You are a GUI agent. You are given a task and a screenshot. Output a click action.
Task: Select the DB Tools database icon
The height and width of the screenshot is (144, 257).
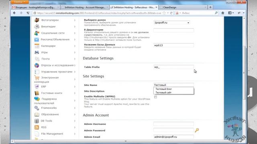37,121
